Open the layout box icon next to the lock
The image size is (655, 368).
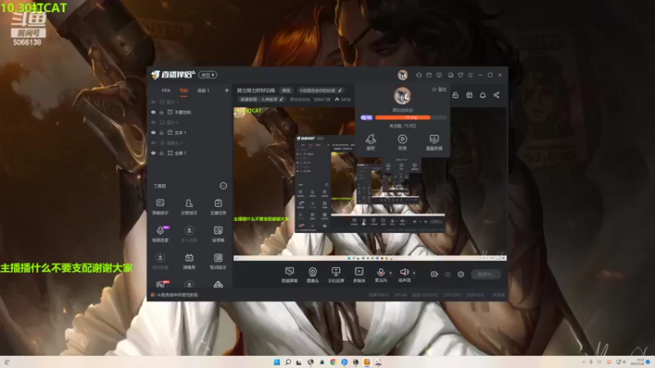coord(469,95)
